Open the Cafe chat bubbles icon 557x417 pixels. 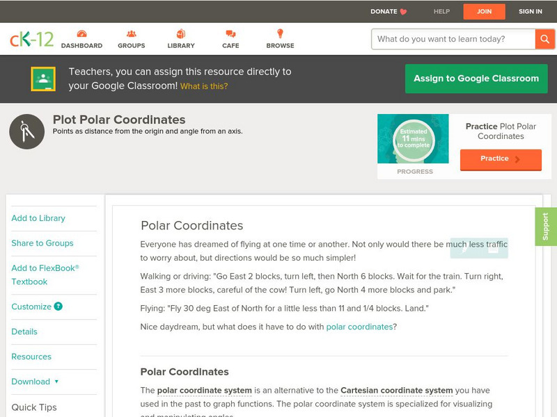tap(230, 33)
